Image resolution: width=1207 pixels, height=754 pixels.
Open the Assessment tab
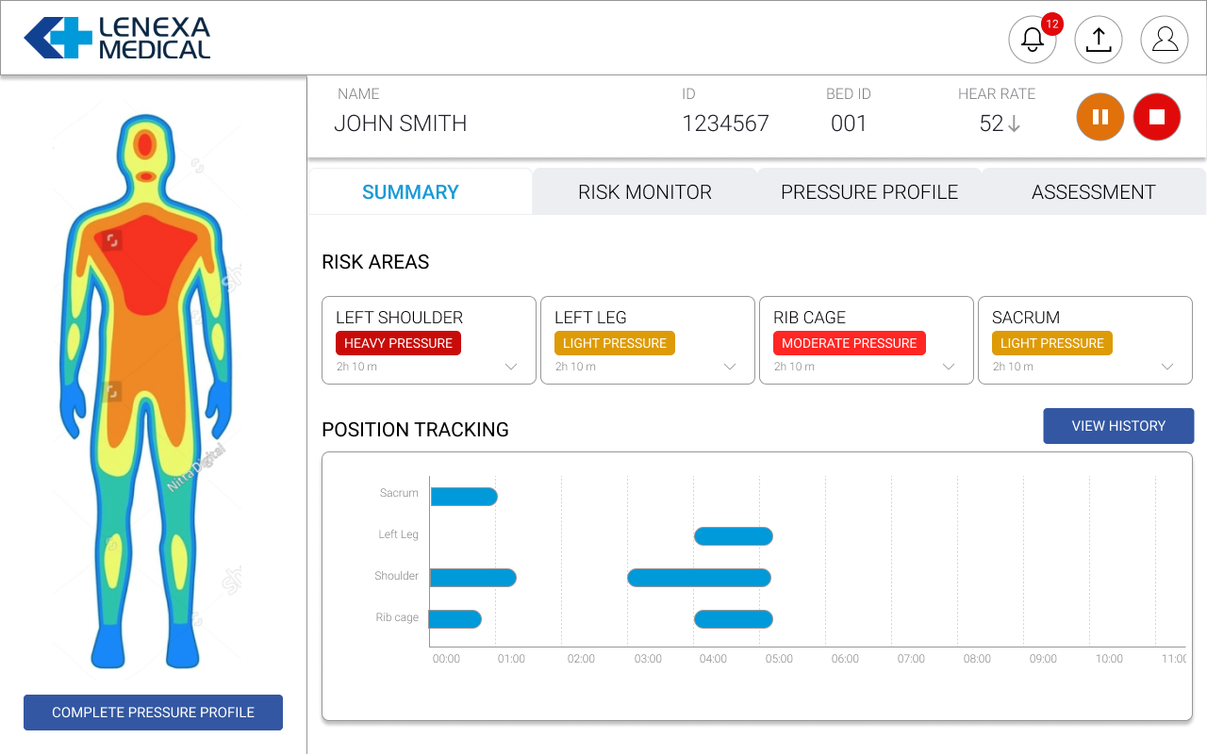click(x=1094, y=192)
